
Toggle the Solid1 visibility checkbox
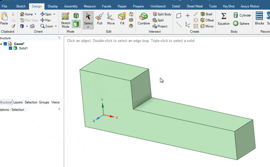coord(10,48)
